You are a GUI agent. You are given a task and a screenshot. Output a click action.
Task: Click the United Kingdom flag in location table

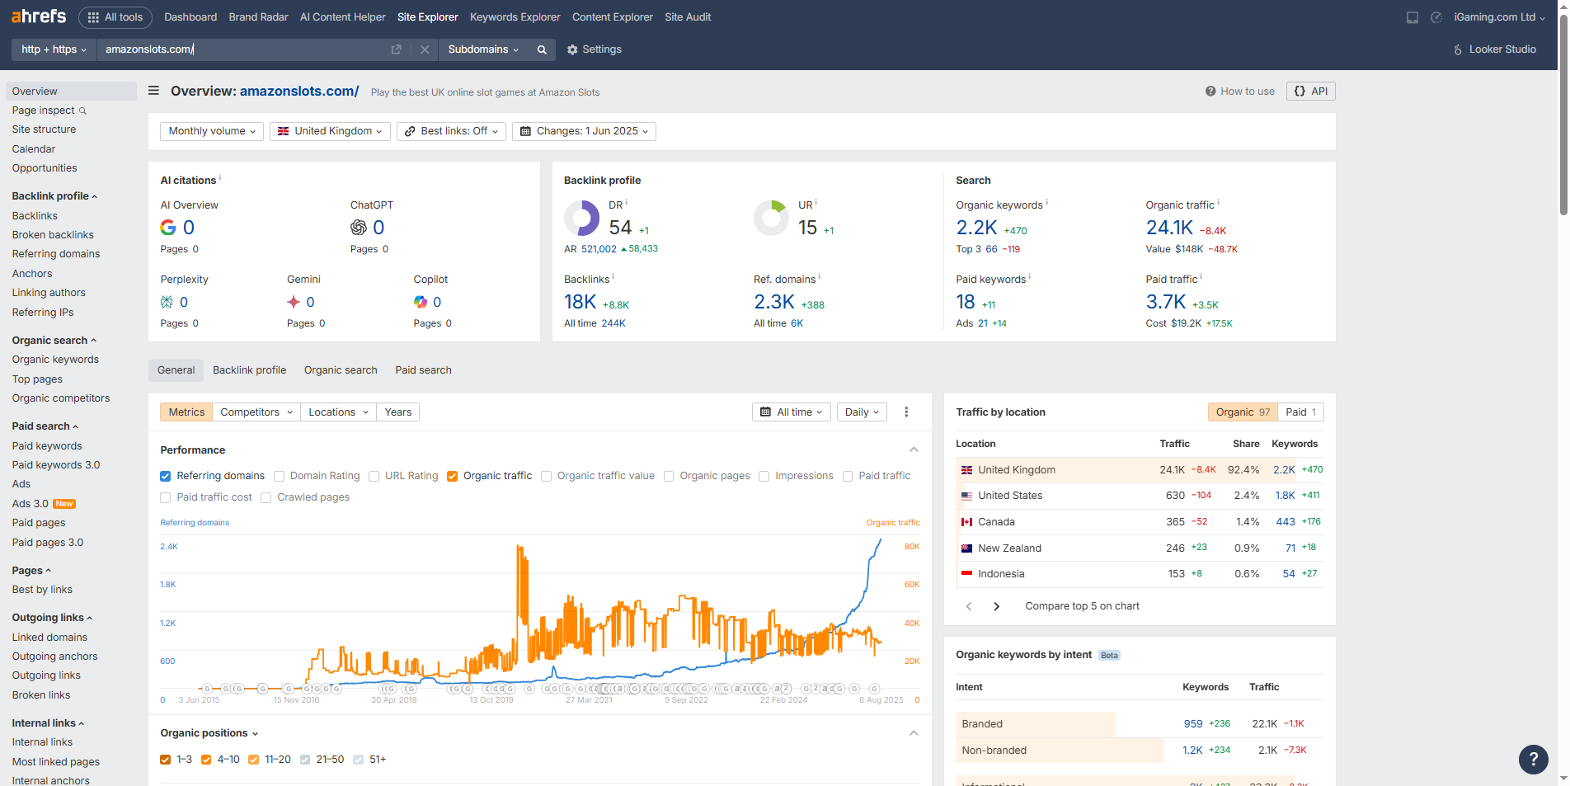(x=966, y=470)
